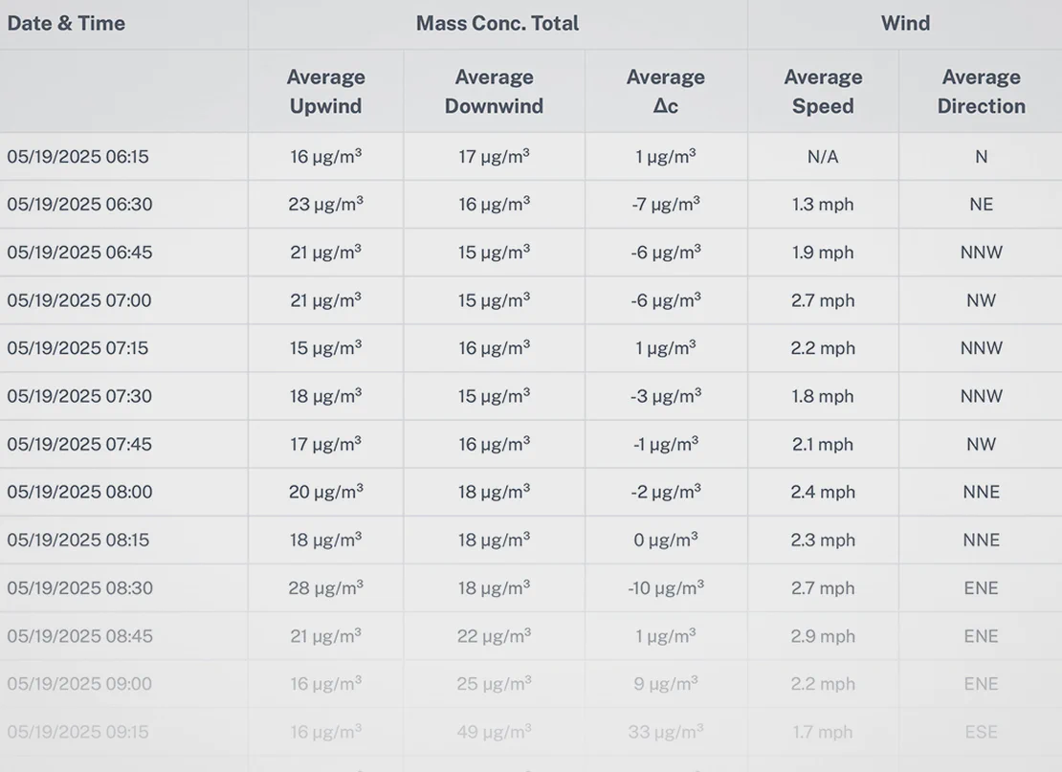Click the Average Downwind column header
The height and width of the screenshot is (772, 1062).
tap(494, 92)
